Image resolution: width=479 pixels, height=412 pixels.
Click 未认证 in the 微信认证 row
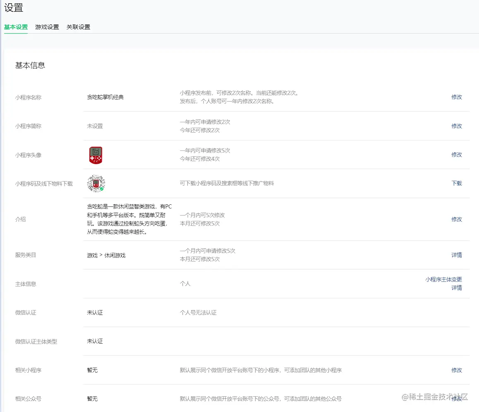tap(95, 313)
